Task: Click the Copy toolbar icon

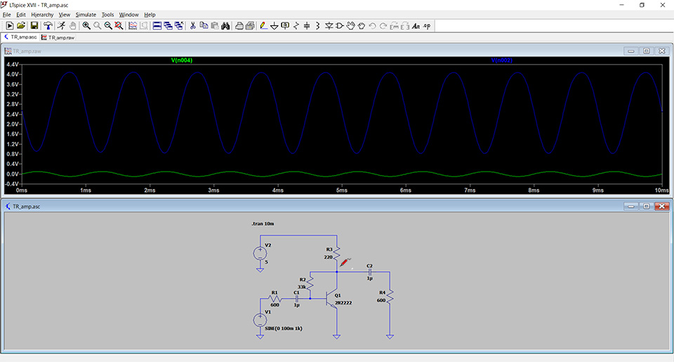Action: [204, 26]
